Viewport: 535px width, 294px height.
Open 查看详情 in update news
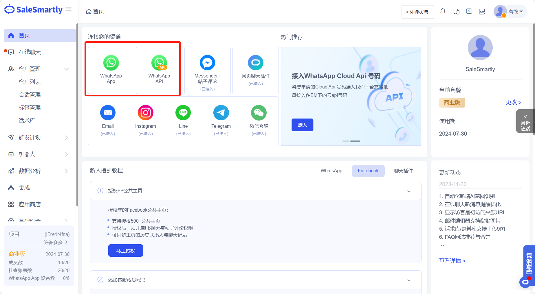point(452,261)
